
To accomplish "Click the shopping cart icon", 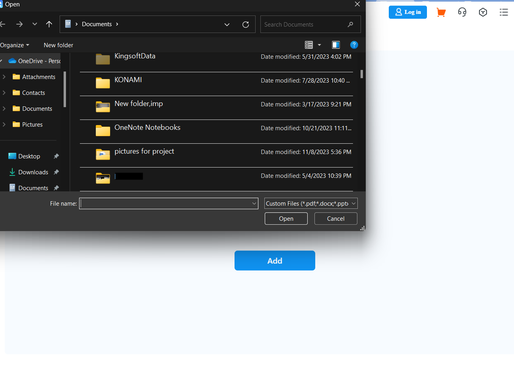I will pos(441,12).
